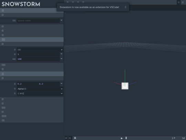Image resolution: width=186 pixels, height=140 pixels.
Task: Dismiss the VSCode extension notification
Action: coord(125,7)
